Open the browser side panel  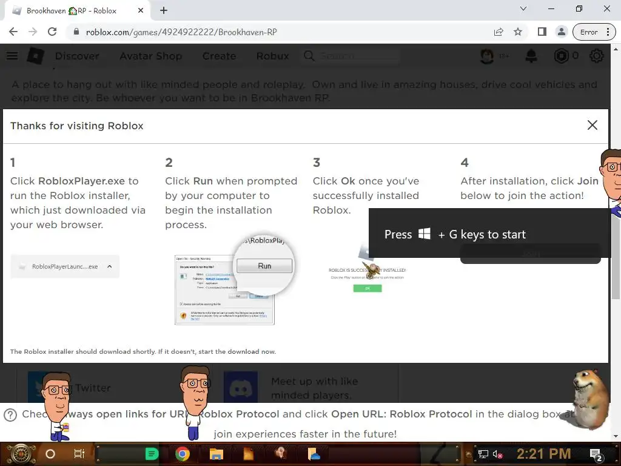[542, 32]
